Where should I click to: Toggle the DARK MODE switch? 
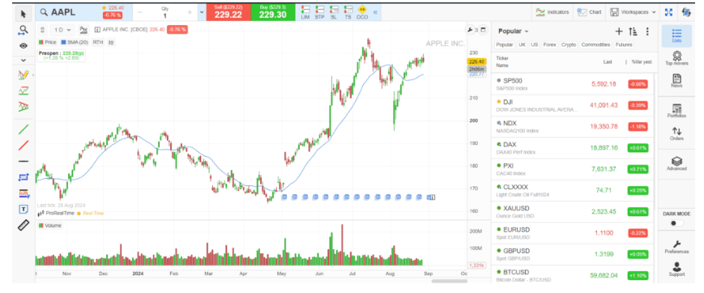(676, 223)
